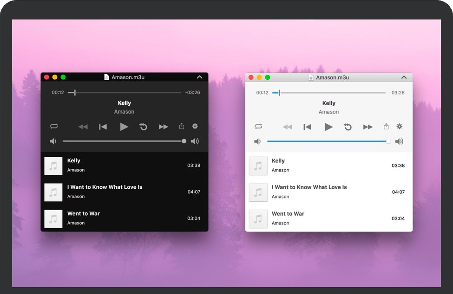Collapse the dark player using its chevron
The height and width of the screenshot is (294, 453).
tap(200, 77)
